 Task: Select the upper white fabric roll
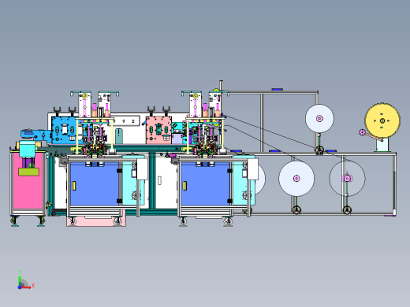pos(319,118)
